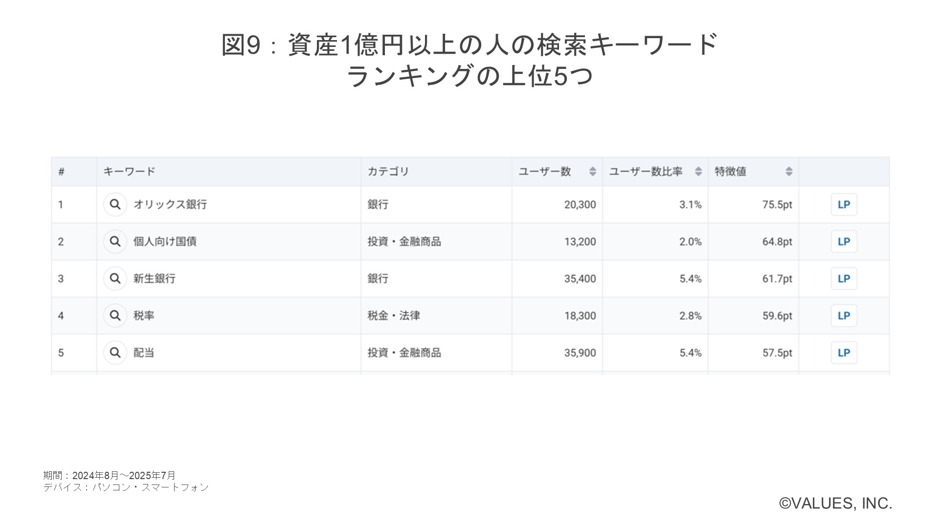Viewport: 939px width, 528px height.
Task: Click the カテゴリ column header
Action: [x=388, y=172]
